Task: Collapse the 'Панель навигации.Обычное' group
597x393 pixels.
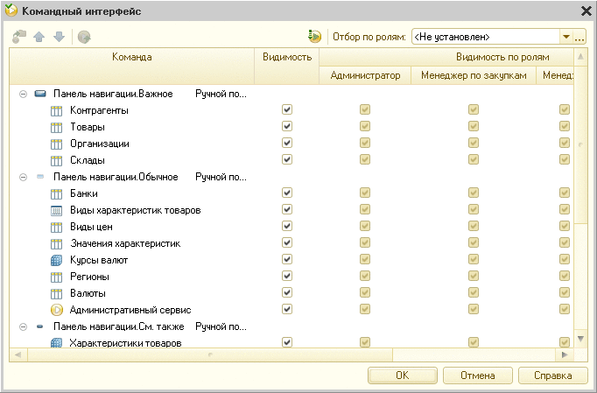Action: tap(23, 177)
